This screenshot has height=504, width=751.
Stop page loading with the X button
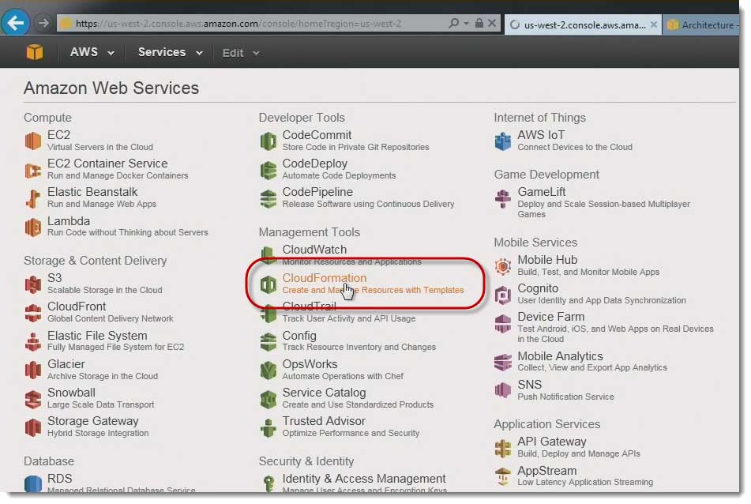point(492,23)
